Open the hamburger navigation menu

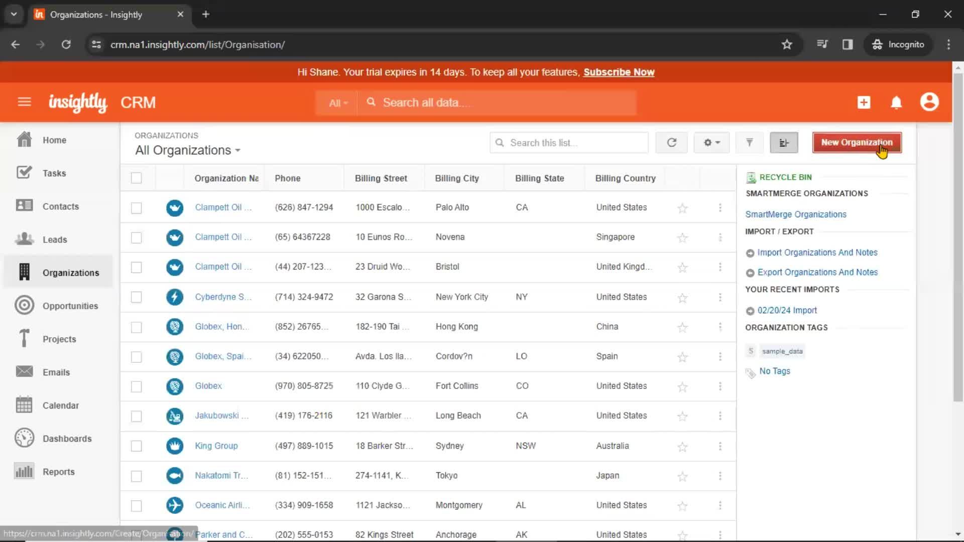[24, 102]
